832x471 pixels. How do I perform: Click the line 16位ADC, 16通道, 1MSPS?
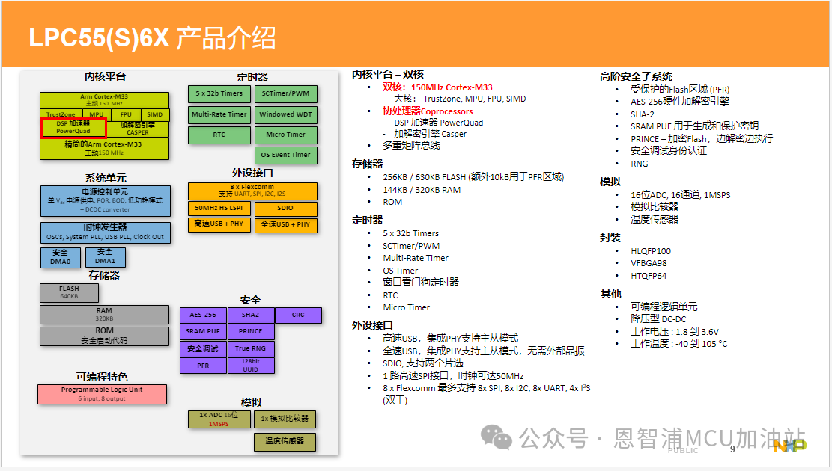tap(680, 195)
